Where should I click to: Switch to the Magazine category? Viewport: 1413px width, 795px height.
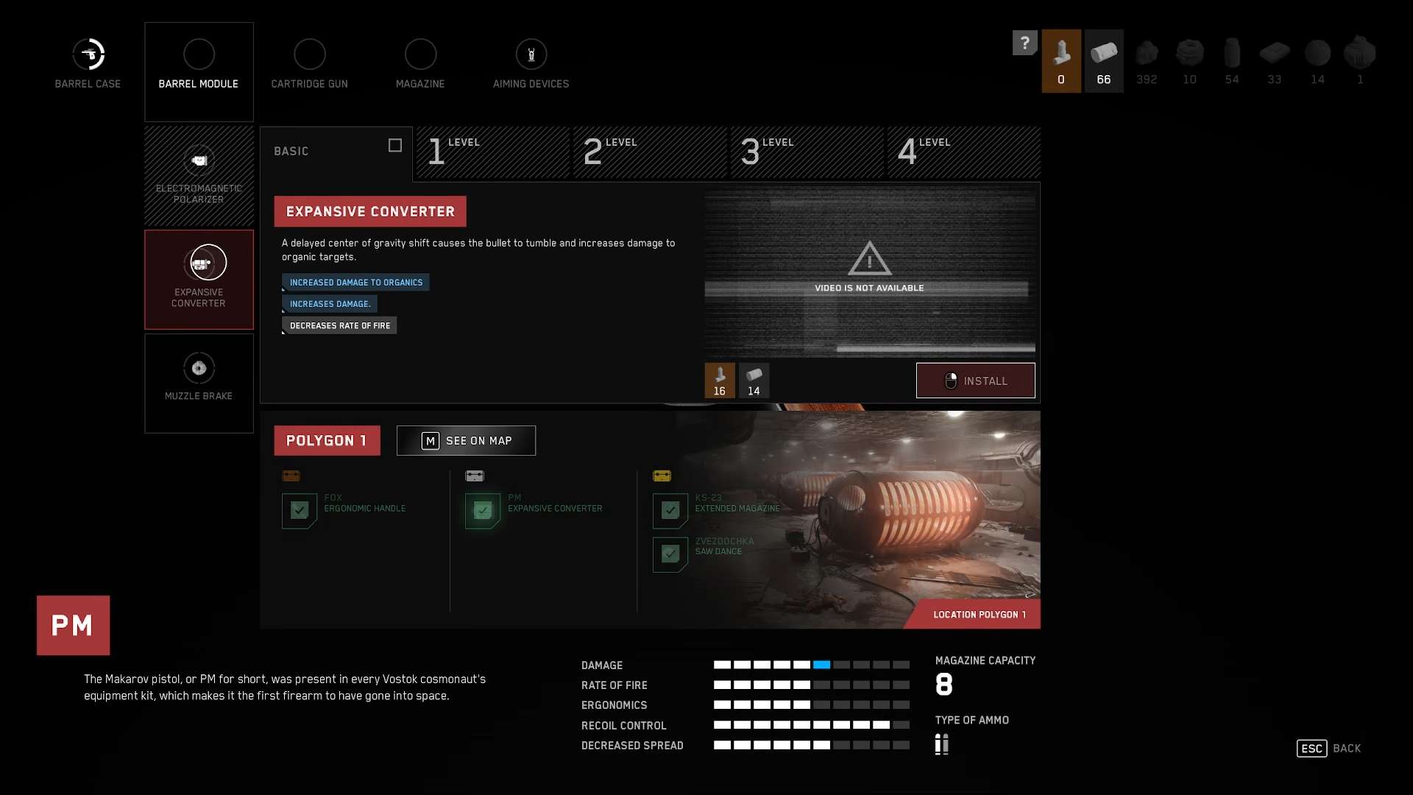420,65
